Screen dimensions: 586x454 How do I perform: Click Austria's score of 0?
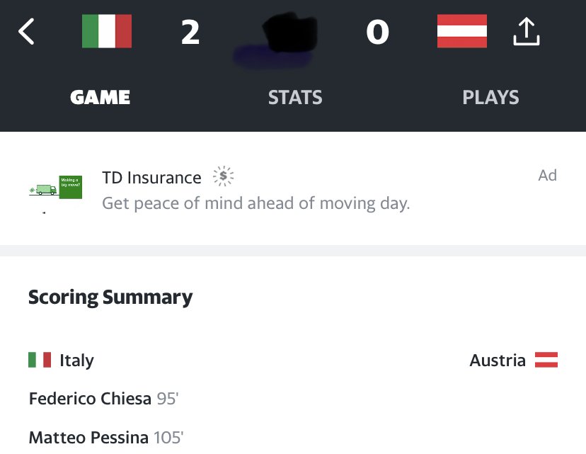point(377,33)
